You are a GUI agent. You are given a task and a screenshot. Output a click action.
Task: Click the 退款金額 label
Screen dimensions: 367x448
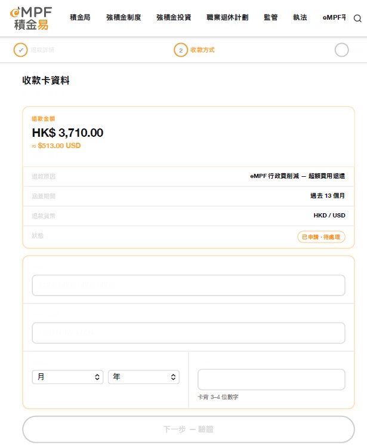pyautogui.click(x=44, y=119)
